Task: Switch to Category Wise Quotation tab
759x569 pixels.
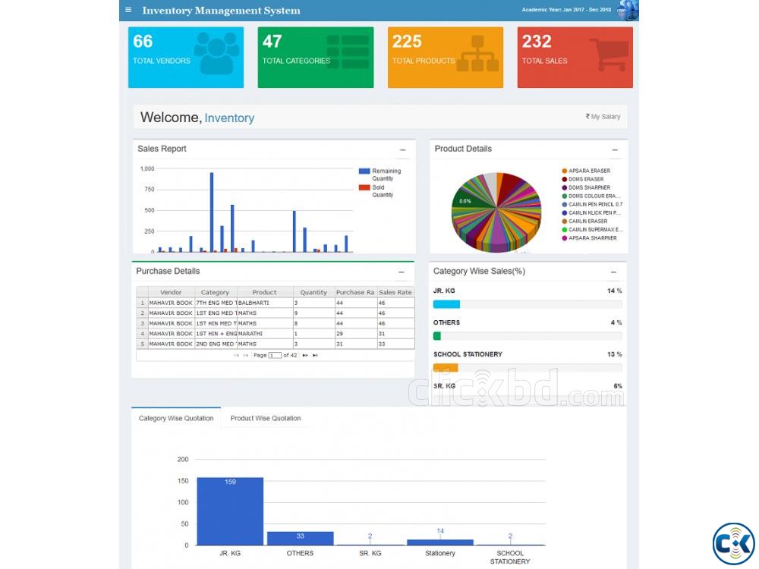Action: (176, 418)
